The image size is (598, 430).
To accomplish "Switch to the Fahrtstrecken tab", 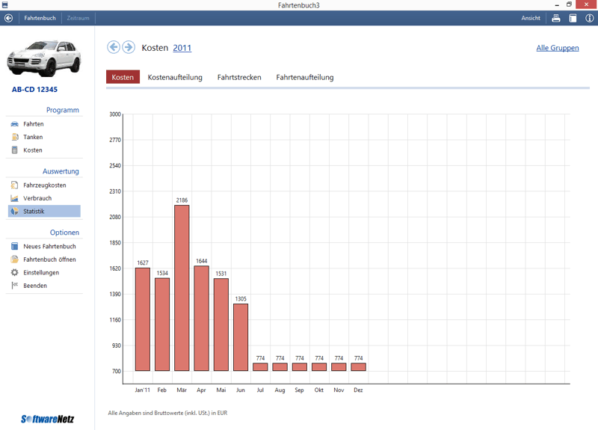I will (x=239, y=77).
